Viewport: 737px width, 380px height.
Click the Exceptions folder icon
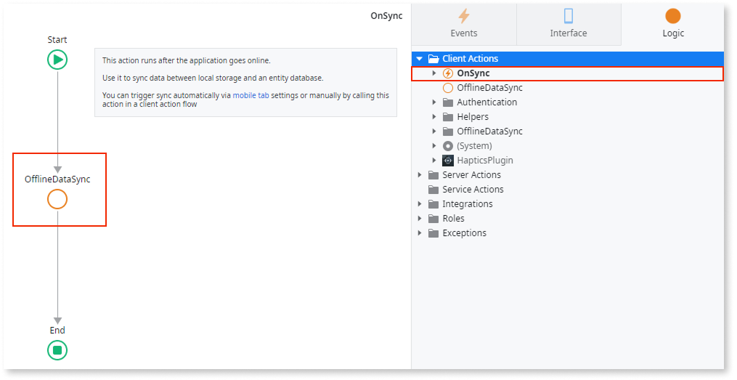tap(433, 234)
